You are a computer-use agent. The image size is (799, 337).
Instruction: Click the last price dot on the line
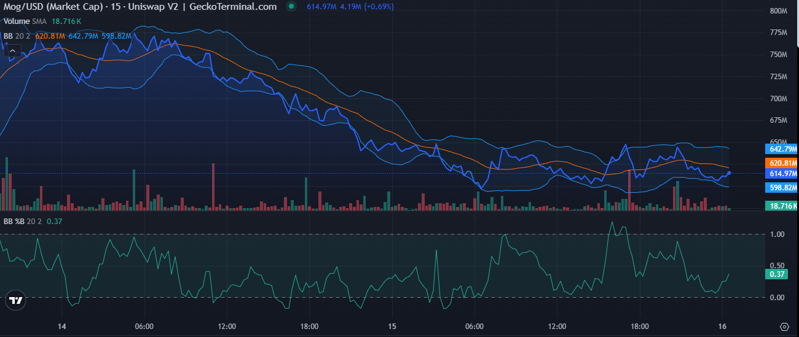(728, 173)
